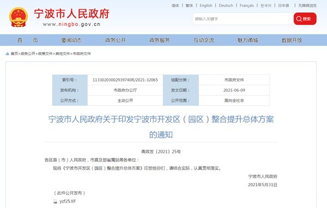Switch language to English

(x=206, y=5)
